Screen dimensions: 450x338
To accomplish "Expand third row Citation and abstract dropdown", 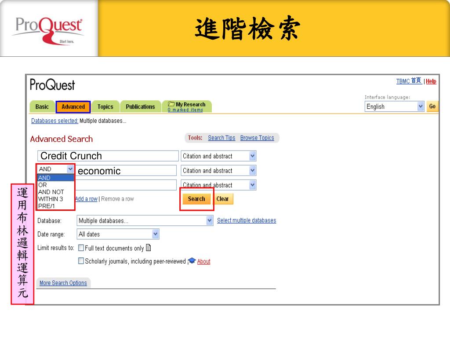I will pos(218,185).
